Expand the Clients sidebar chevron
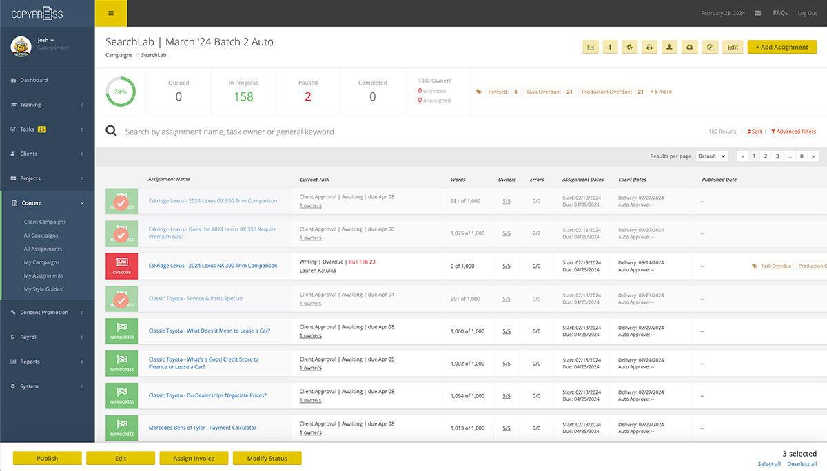827x471 pixels. point(82,154)
